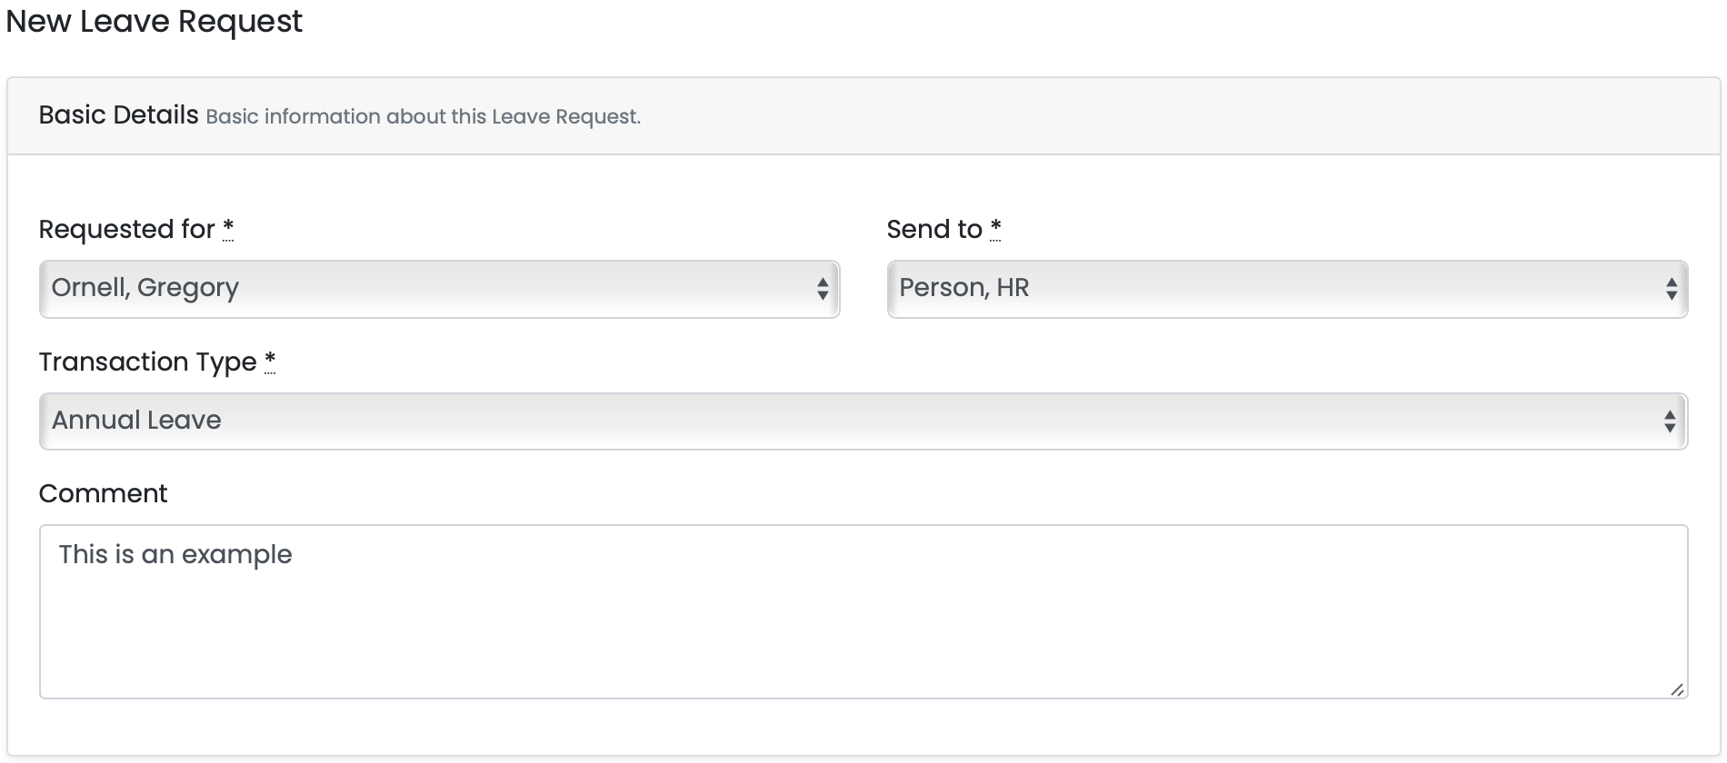Click the Comment field label
Screen dimensions: 1727x763
103,493
